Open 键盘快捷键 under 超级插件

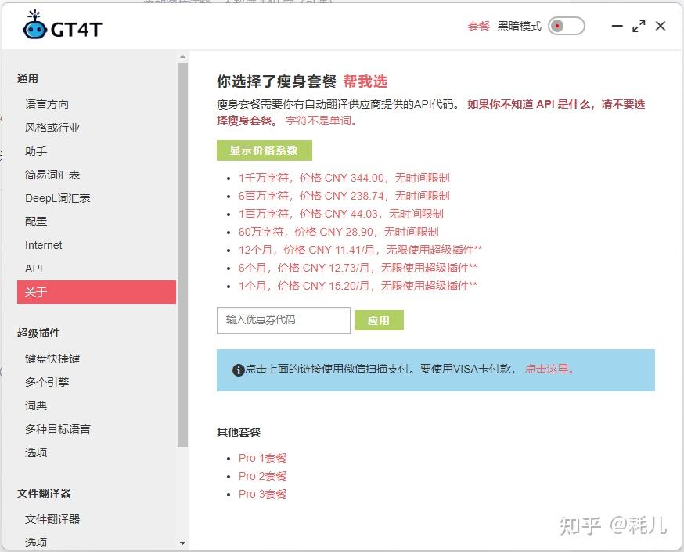(x=52, y=358)
